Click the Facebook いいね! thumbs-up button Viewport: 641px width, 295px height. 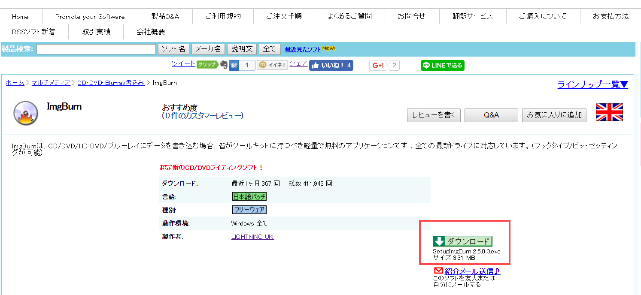pyautogui.click(x=331, y=65)
